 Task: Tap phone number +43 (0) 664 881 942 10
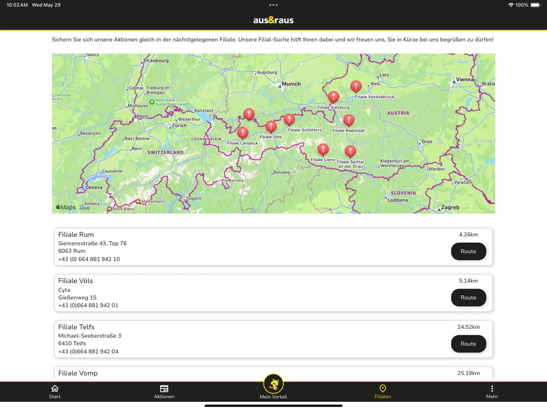89,259
